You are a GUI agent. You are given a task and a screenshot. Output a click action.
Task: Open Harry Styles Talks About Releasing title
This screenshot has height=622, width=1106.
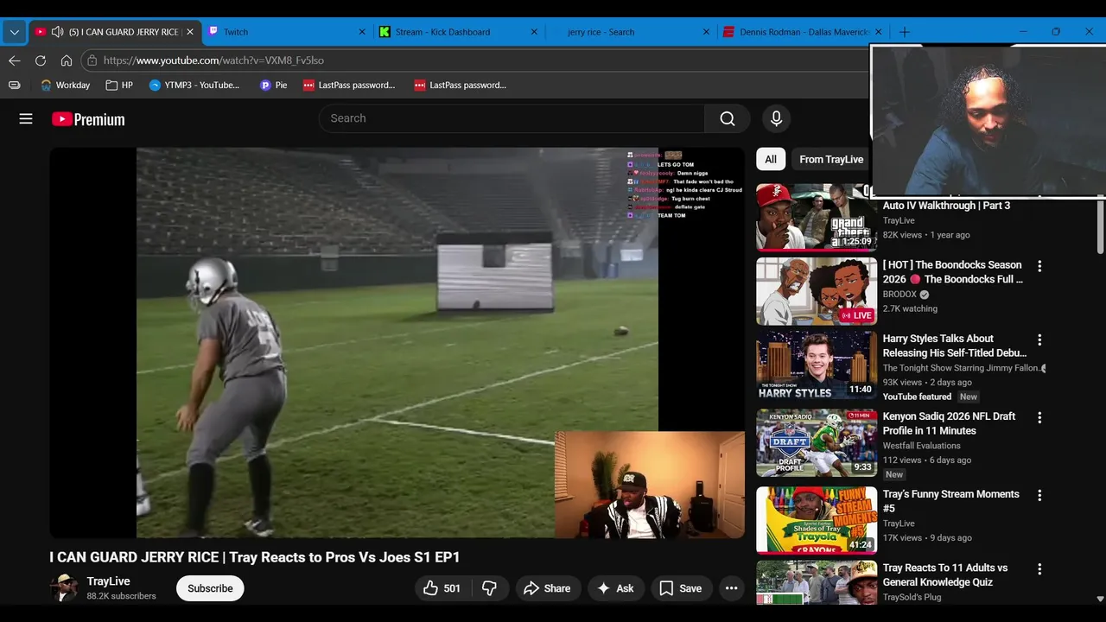955,346
